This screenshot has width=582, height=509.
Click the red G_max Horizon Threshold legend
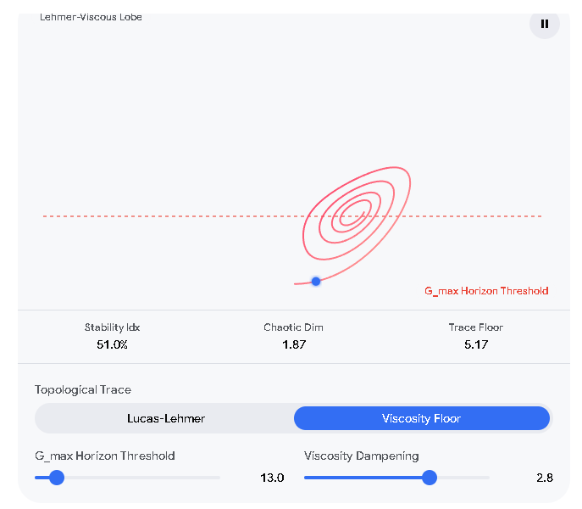tap(486, 291)
